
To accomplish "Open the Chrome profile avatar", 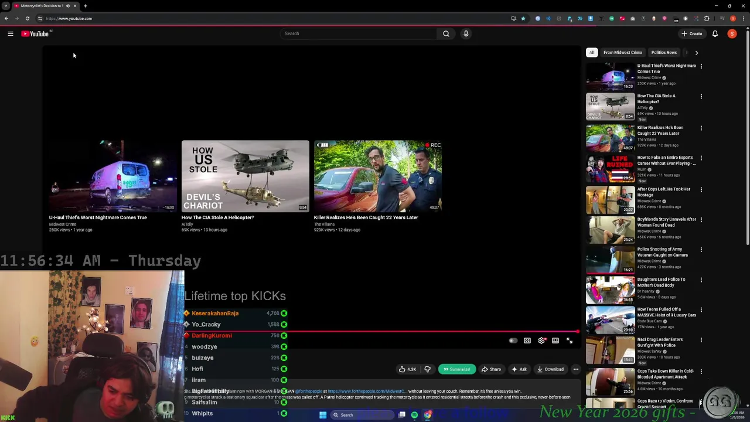I will coord(733,19).
